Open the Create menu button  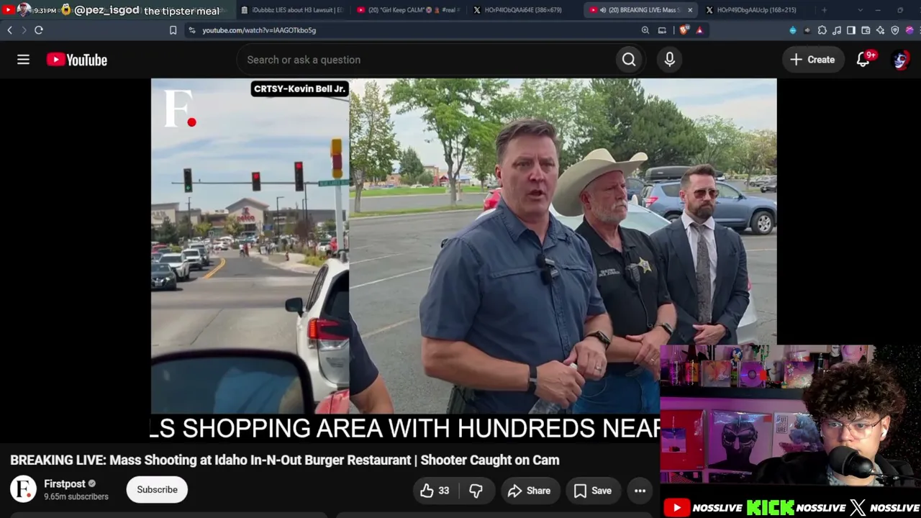pos(812,60)
